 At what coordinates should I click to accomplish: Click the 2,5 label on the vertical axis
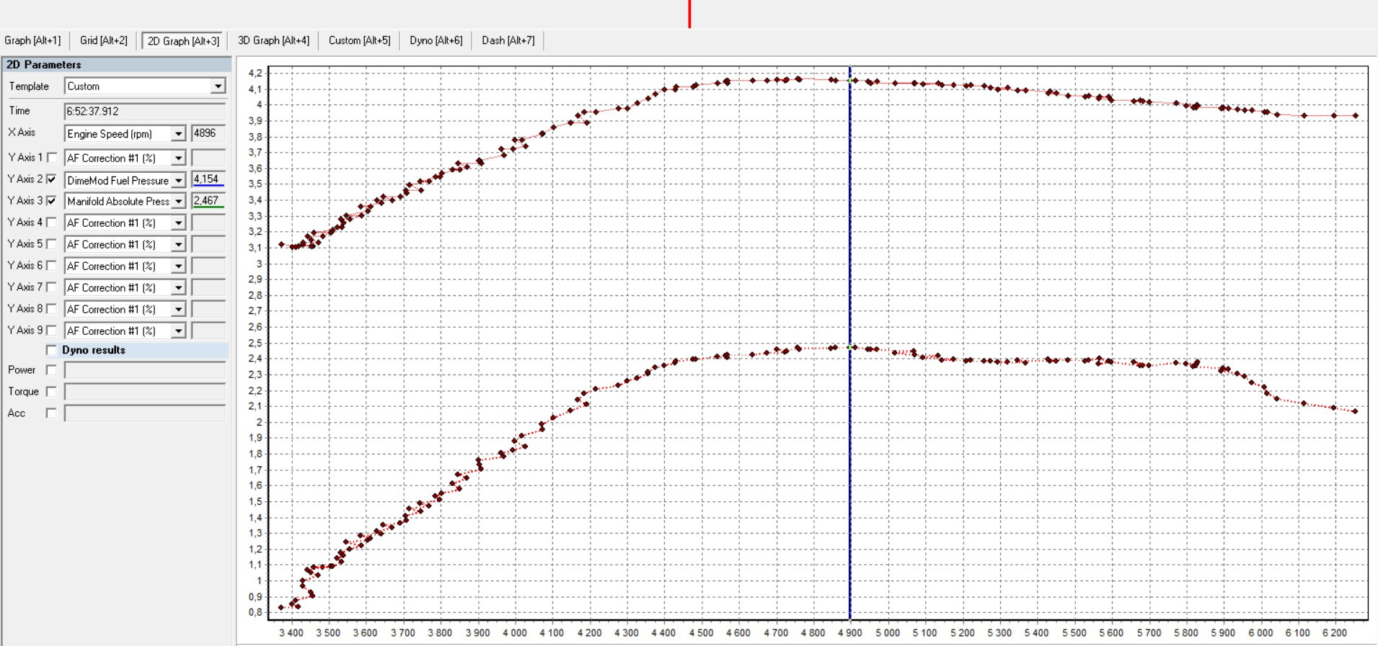tap(255, 343)
